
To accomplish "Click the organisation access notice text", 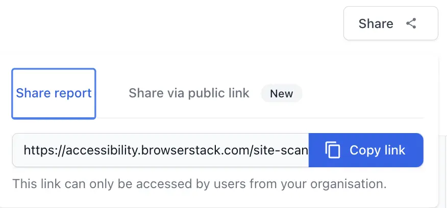I will click(x=199, y=183).
